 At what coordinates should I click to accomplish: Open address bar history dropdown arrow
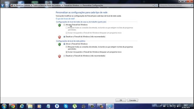point(153,5)
